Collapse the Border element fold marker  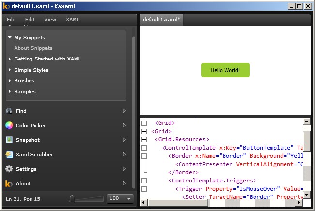(144, 156)
